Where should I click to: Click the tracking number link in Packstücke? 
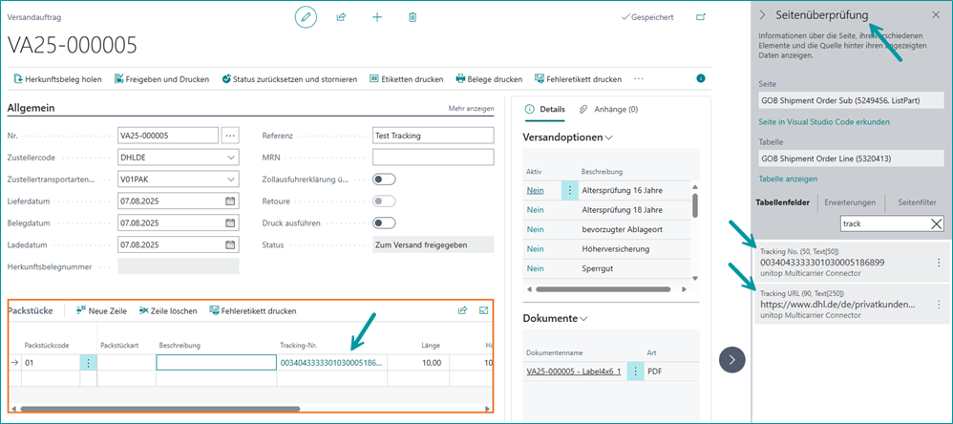coord(331,363)
